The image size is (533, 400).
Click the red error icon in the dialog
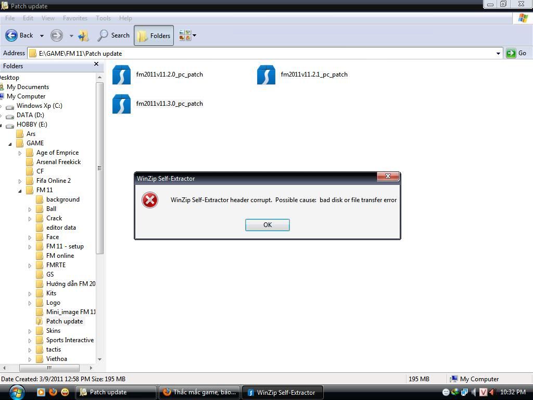pyautogui.click(x=150, y=200)
